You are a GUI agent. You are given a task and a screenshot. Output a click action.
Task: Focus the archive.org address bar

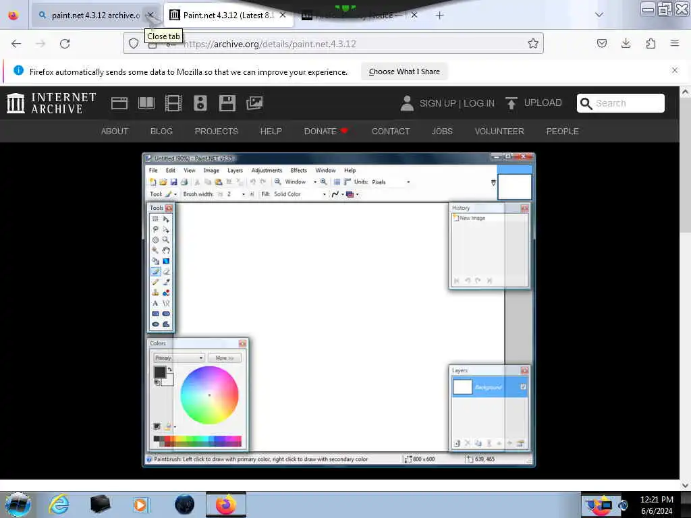[x=333, y=44]
